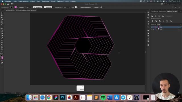Open the Edit Toolbar three-dots button
Viewport: 182px width, 102px height.
tap(2, 66)
